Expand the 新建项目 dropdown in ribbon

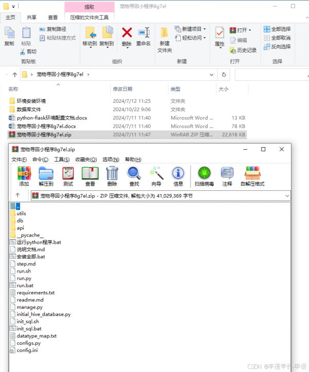tap(204, 29)
